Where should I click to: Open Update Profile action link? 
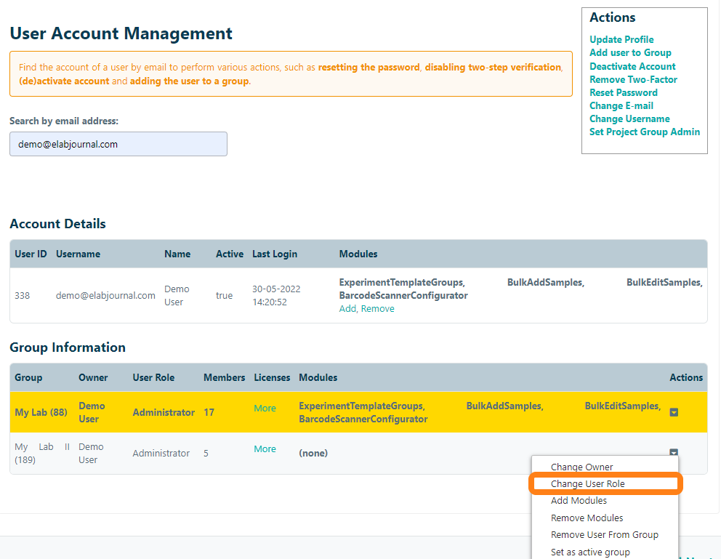(621, 40)
